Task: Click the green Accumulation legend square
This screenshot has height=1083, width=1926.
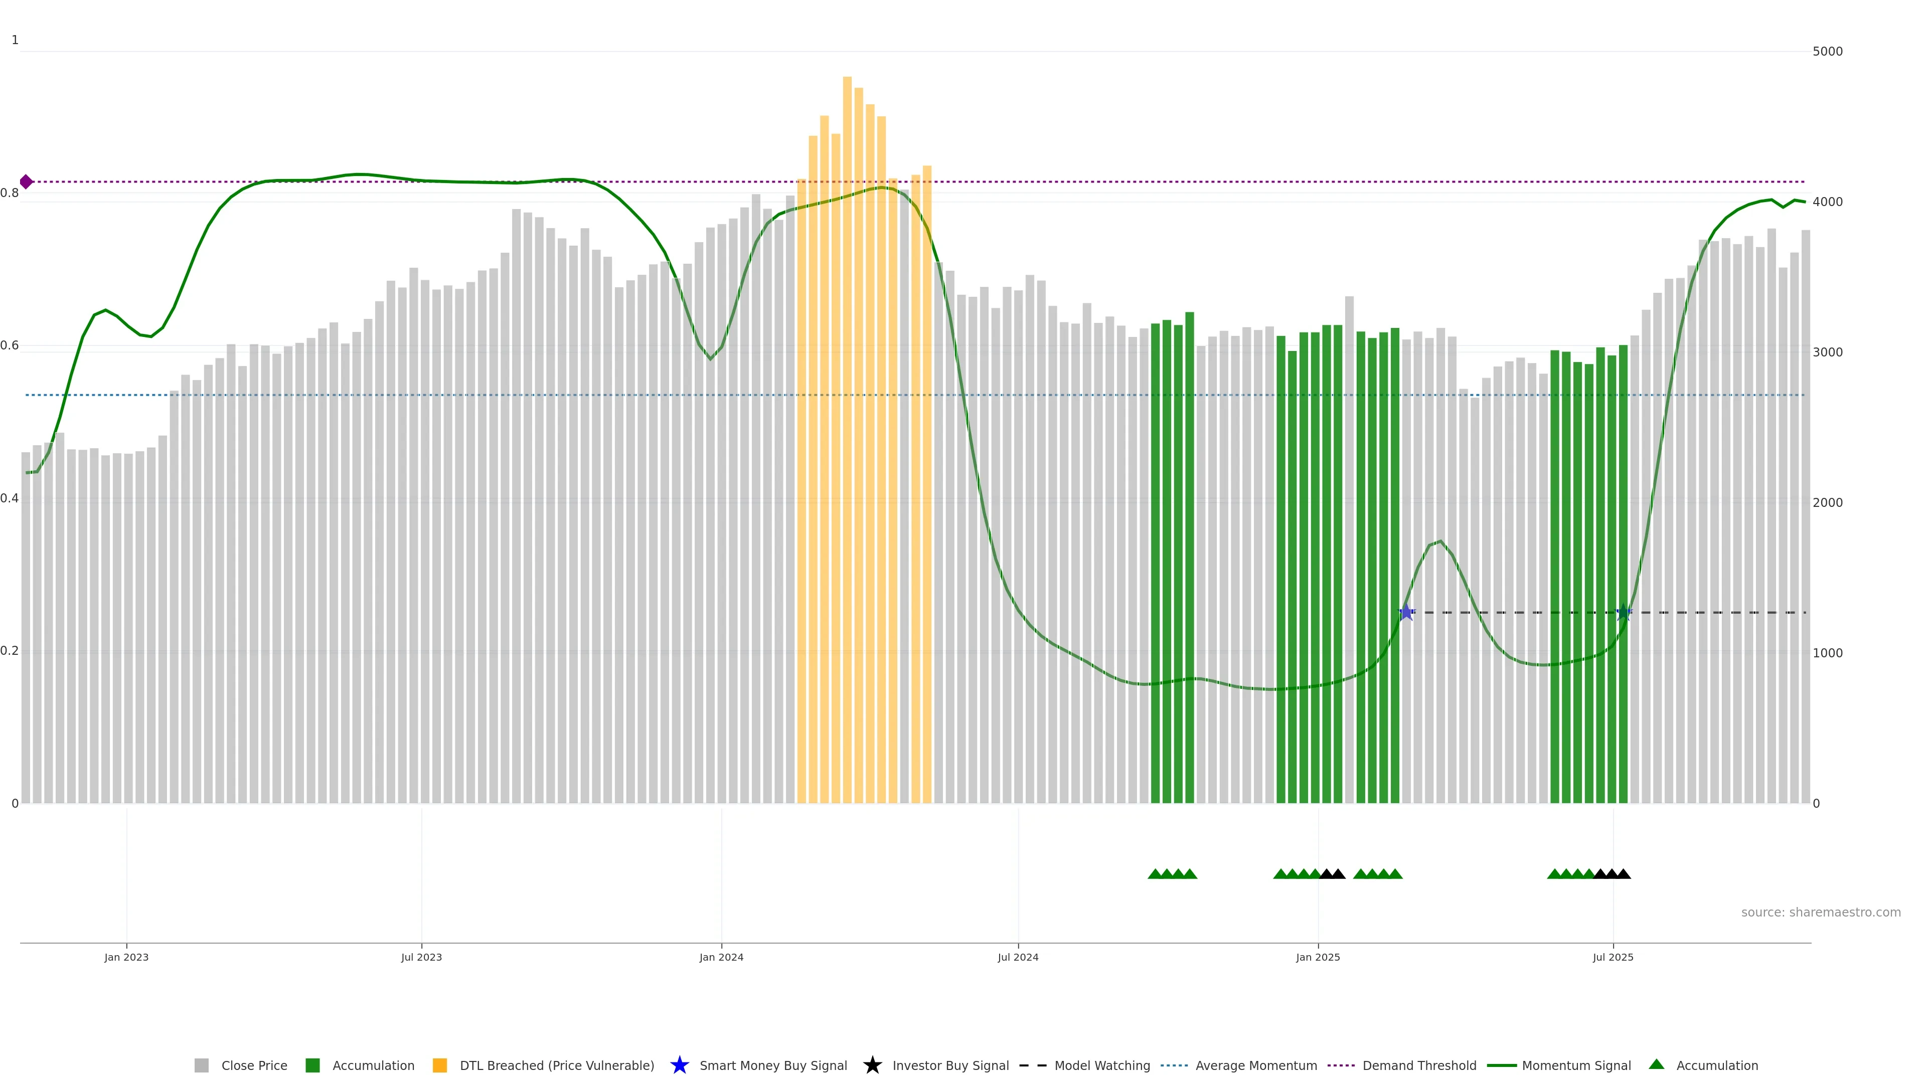Action: [x=312, y=1065]
